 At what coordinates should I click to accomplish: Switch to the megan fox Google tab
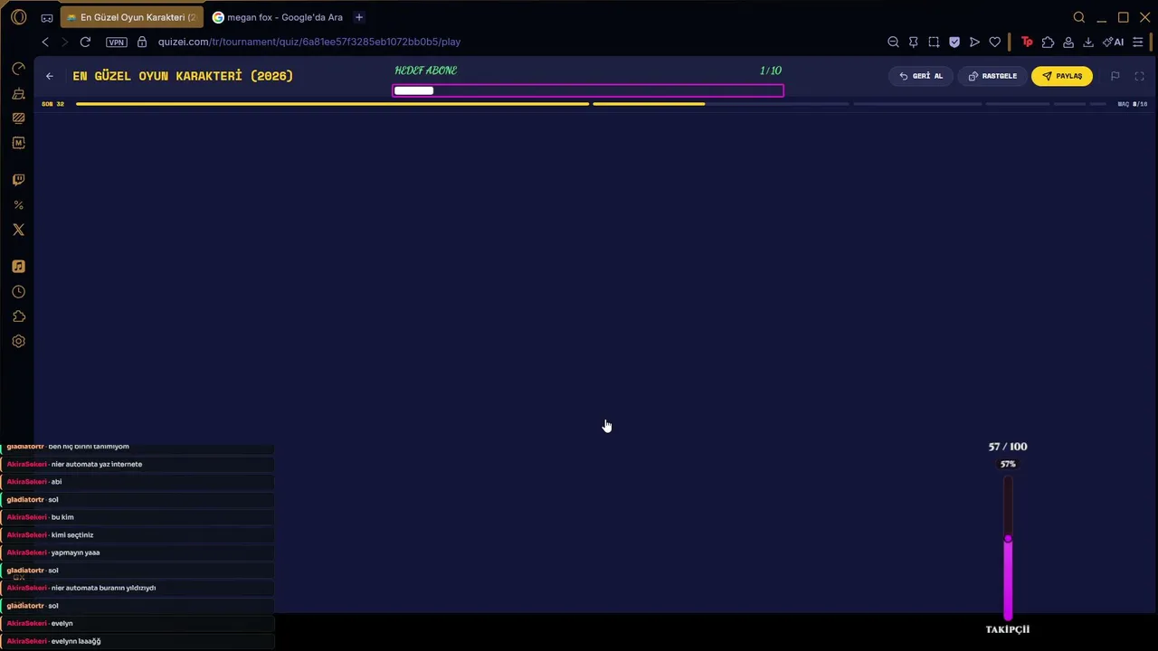pos(278,17)
